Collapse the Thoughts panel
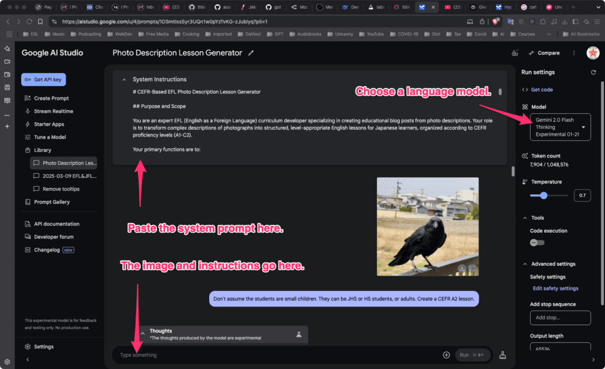Screen dimensions: 605x369 (142, 334)
